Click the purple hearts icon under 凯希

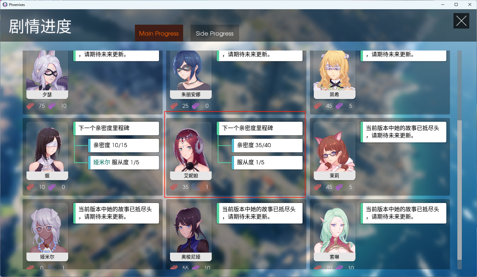339,106
